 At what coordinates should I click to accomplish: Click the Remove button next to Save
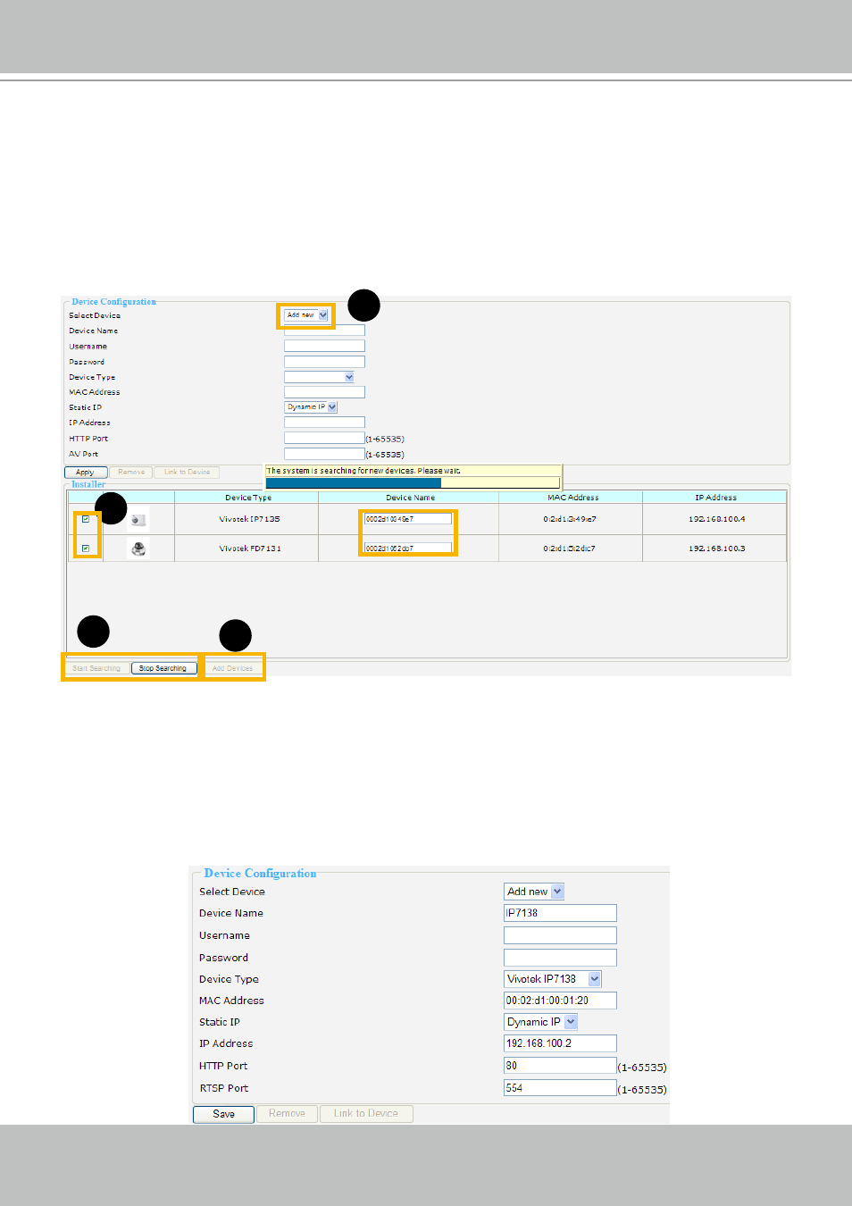(287, 1114)
